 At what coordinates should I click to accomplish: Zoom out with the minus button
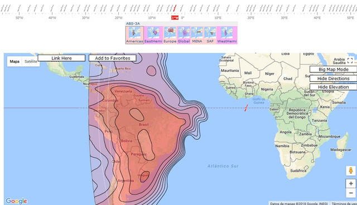coord(351,193)
